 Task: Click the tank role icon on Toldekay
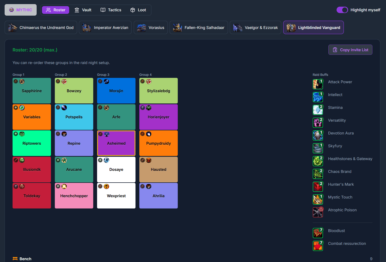(16, 186)
